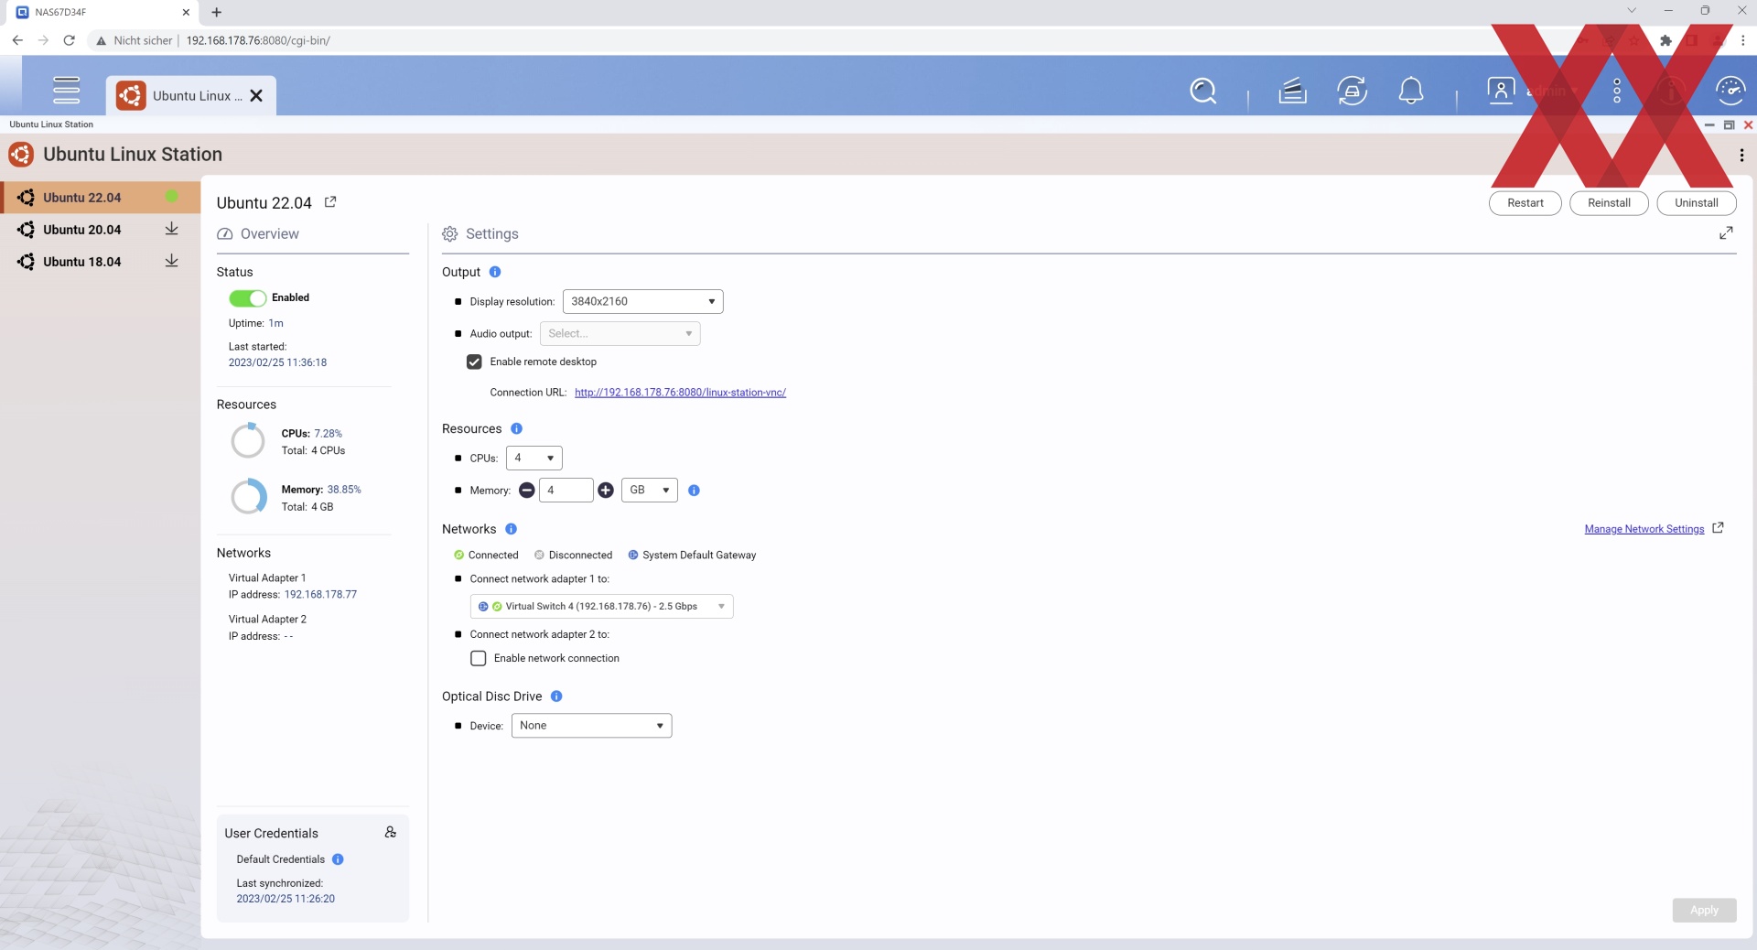Image resolution: width=1757 pixels, height=950 pixels.
Task: Open the admin user account icon
Action: click(x=1501, y=91)
